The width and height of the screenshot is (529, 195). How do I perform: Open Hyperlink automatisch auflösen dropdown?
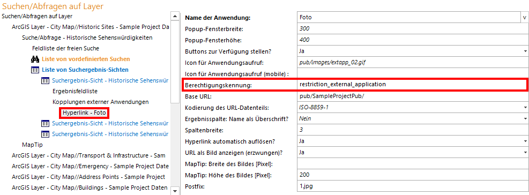tap(525, 141)
